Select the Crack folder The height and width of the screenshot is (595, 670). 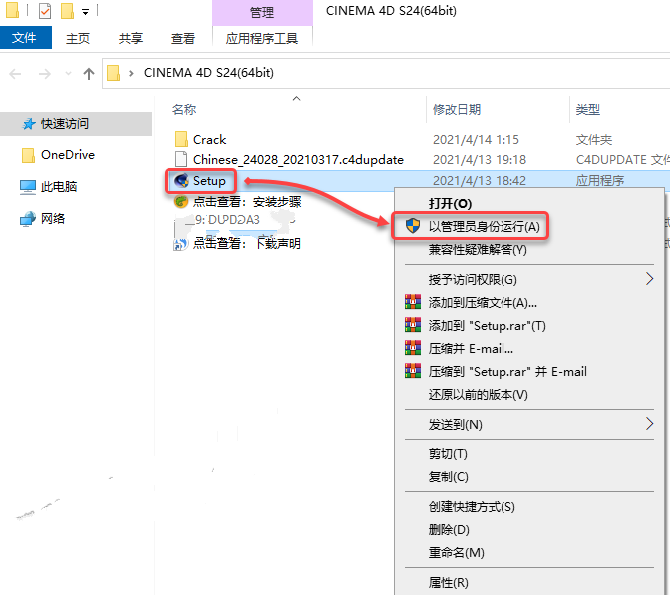click(x=209, y=140)
